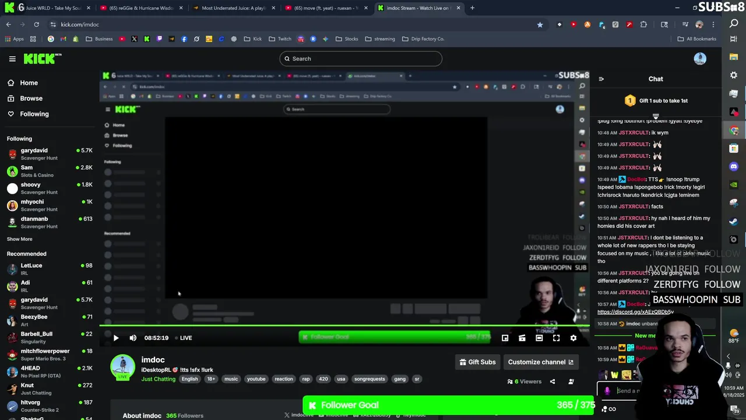Expand the Following list with Show More
The width and height of the screenshot is (746, 420).
[19, 239]
